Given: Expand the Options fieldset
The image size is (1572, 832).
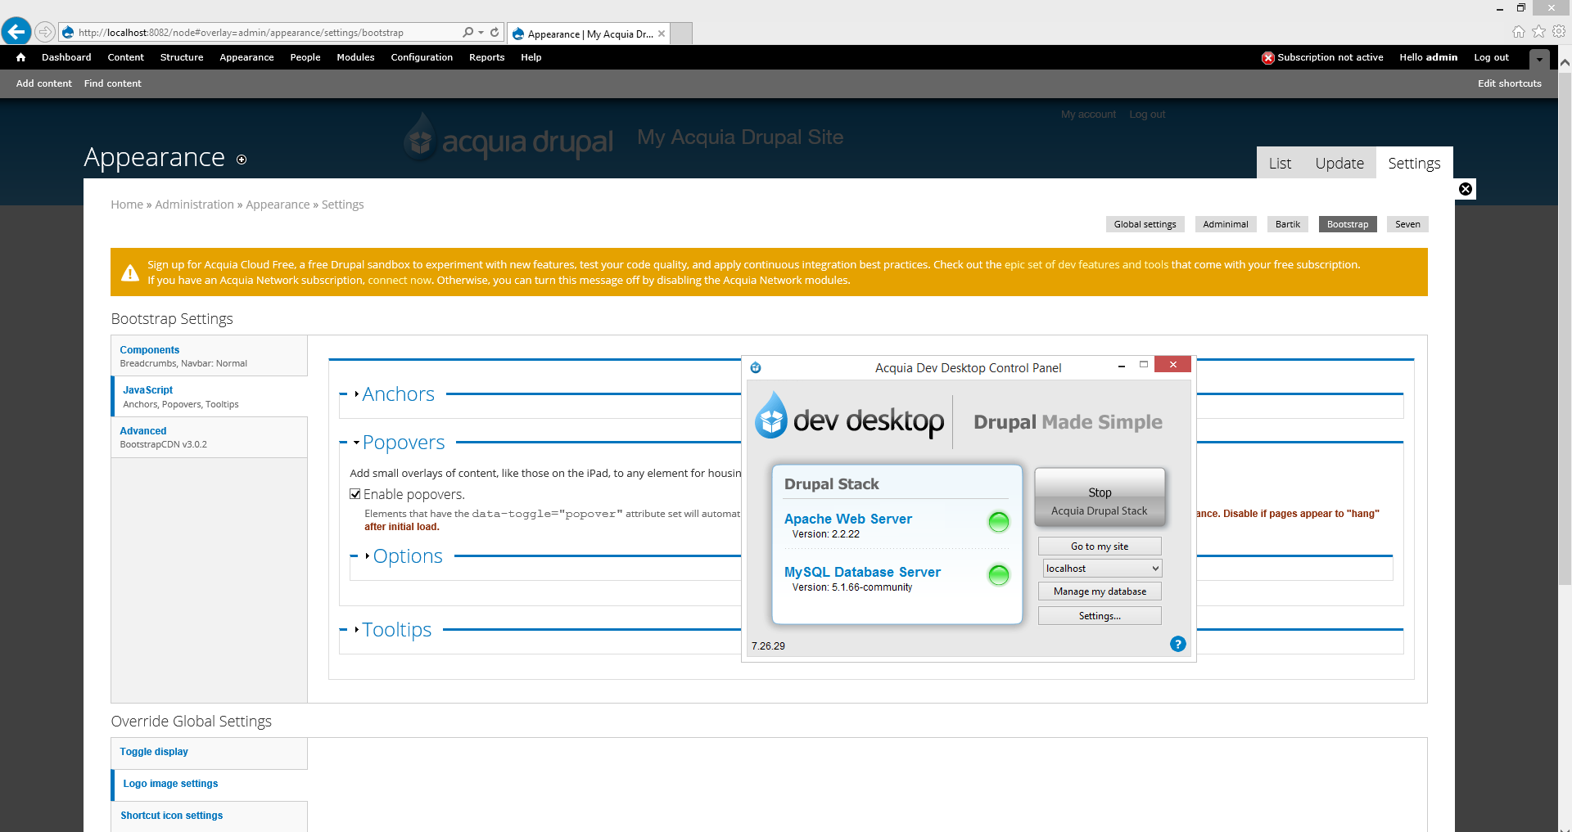Looking at the screenshot, I should click(x=408, y=556).
